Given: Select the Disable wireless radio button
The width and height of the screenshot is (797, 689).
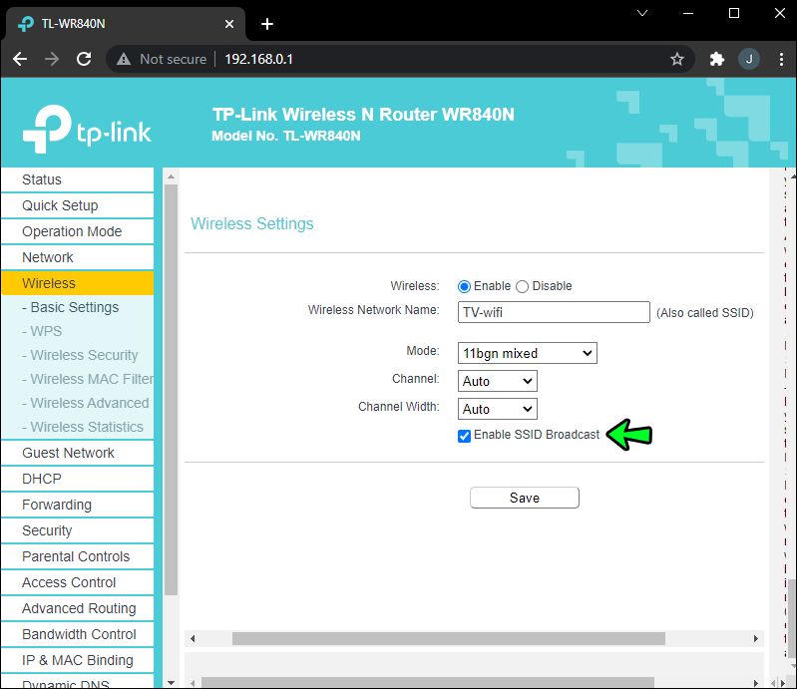Looking at the screenshot, I should coord(523,286).
